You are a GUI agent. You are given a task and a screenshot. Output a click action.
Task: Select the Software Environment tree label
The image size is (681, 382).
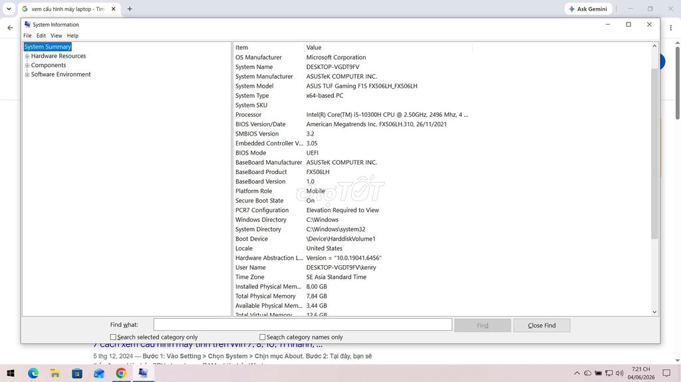coord(61,74)
